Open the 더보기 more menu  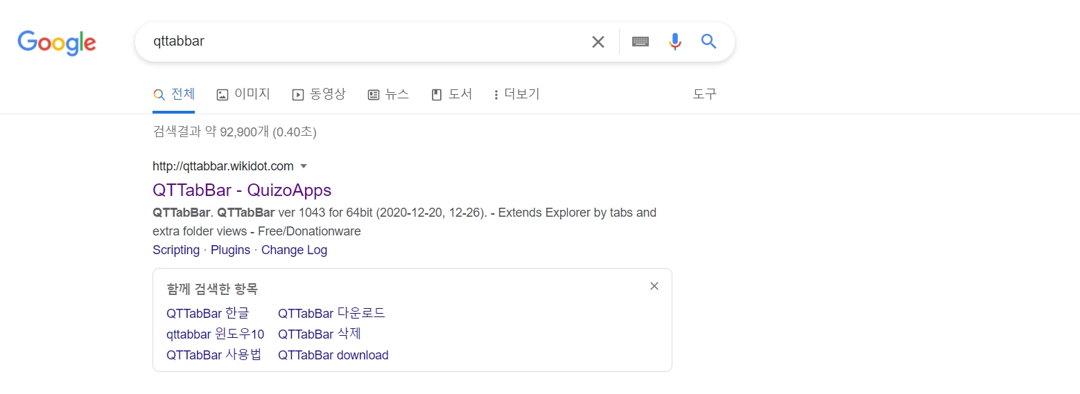pos(516,94)
